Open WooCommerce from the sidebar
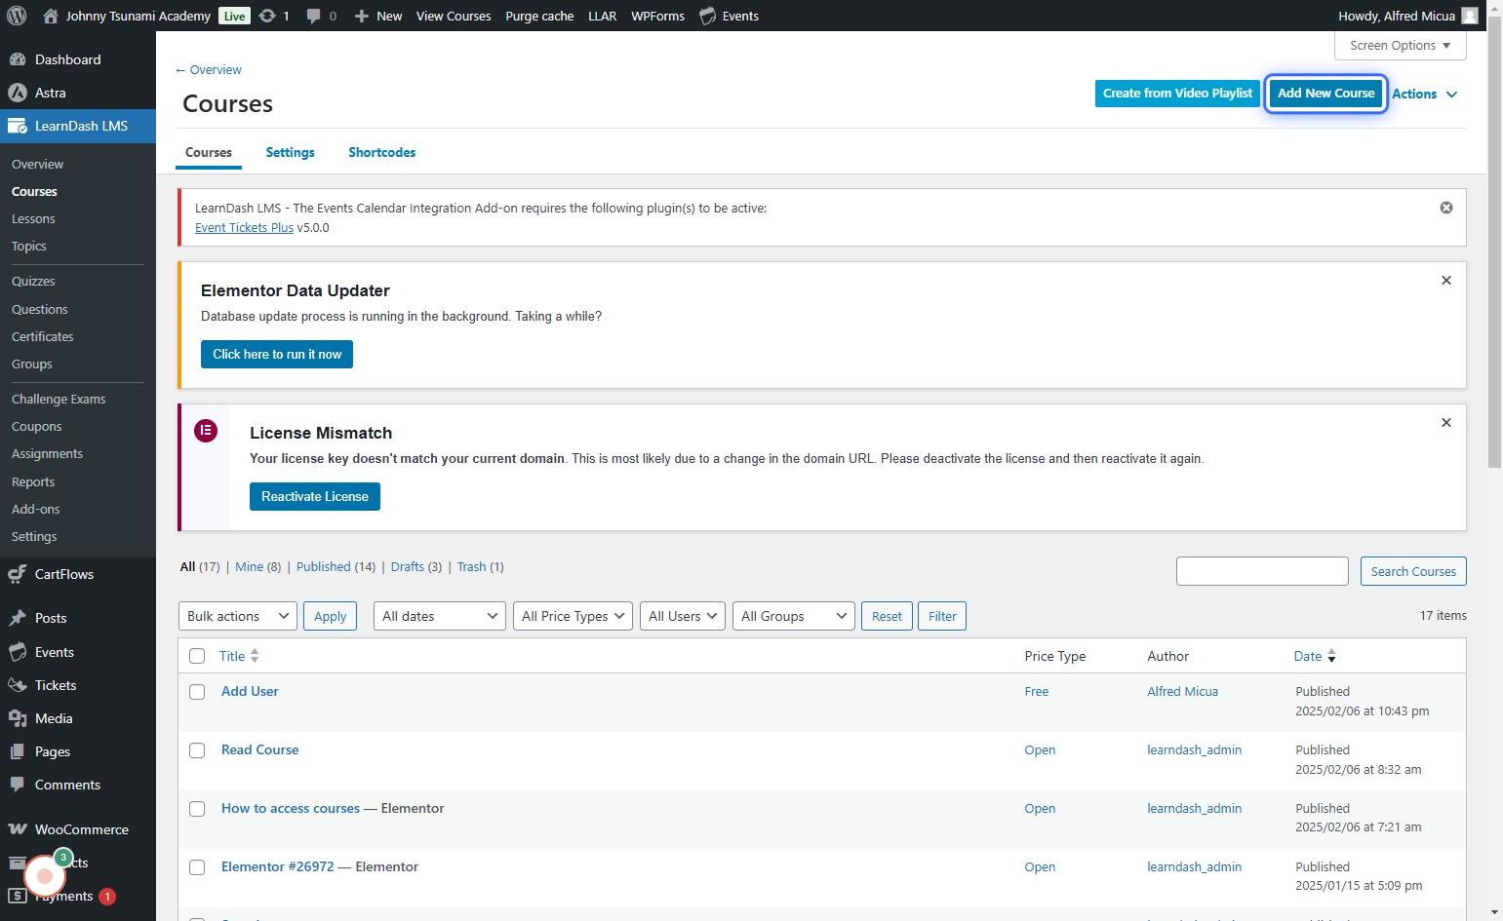Viewport: 1503px width, 921px height. click(81, 829)
